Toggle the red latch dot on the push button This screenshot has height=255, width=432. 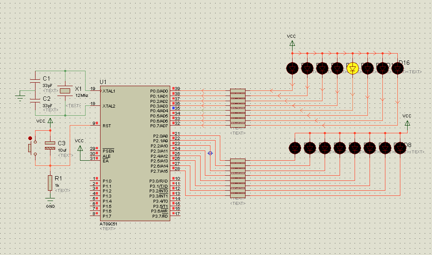click(x=30, y=138)
